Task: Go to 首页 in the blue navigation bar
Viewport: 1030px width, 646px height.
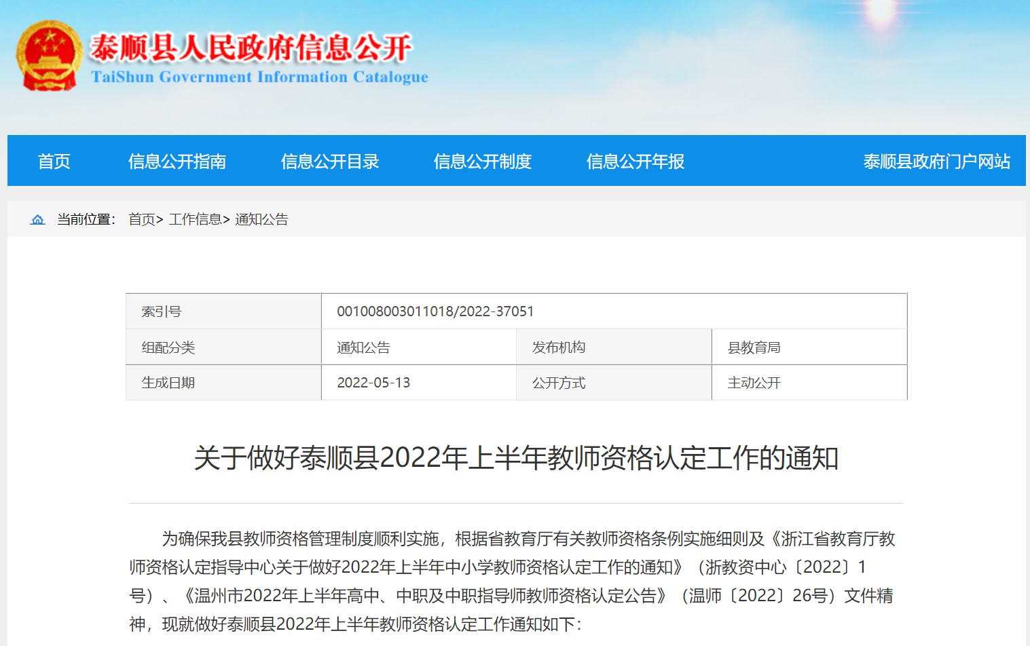Action: point(54,161)
